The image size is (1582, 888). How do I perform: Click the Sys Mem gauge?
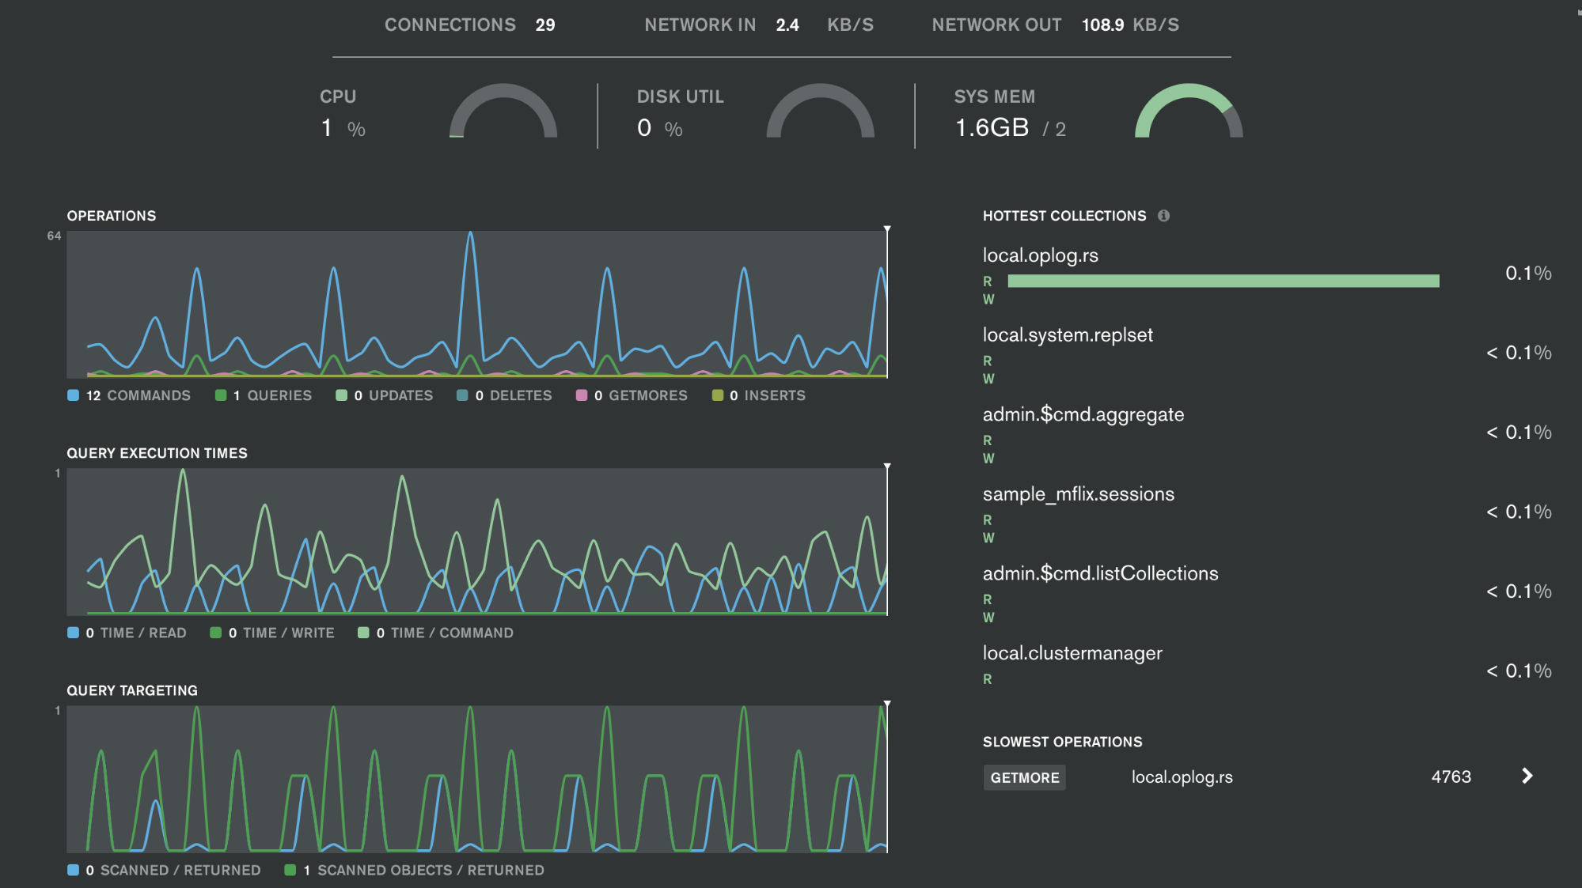coord(1189,111)
